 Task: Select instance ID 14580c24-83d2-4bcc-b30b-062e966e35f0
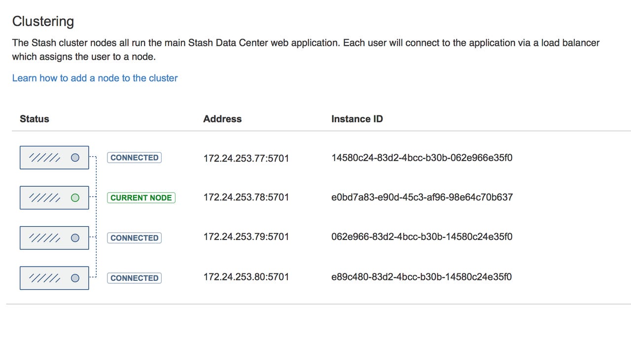422,158
